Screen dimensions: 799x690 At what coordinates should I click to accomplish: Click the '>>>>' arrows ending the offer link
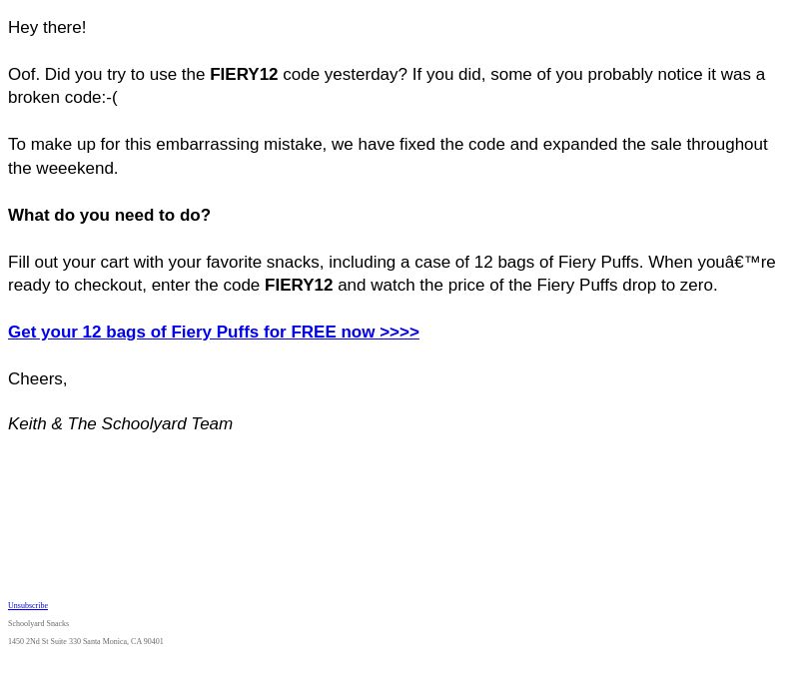pos(399,332)
